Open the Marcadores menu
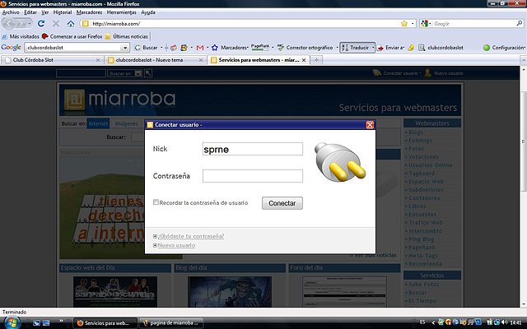527x329 pixels. pos(89,12)
